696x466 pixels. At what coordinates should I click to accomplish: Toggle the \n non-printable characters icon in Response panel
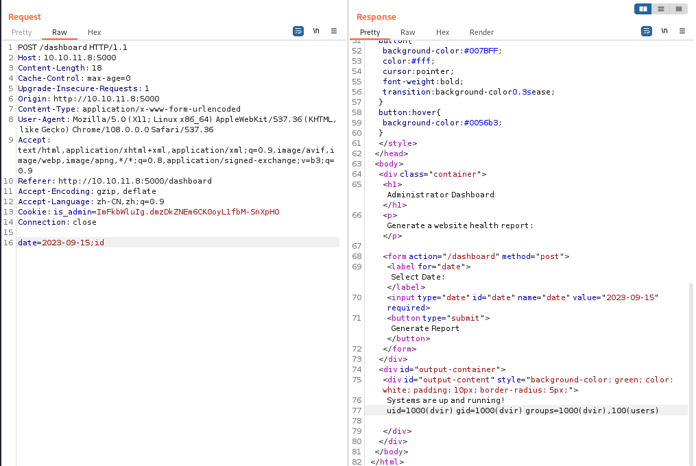pyautogui.click(x=664, y=31)
